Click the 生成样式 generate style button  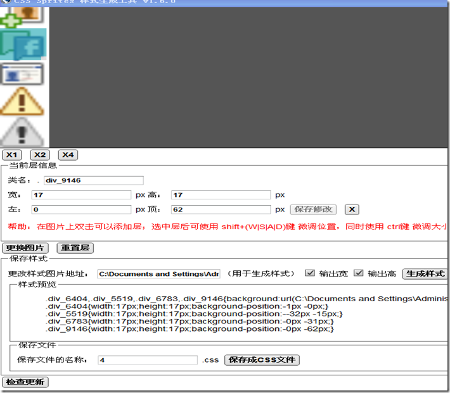425,274
